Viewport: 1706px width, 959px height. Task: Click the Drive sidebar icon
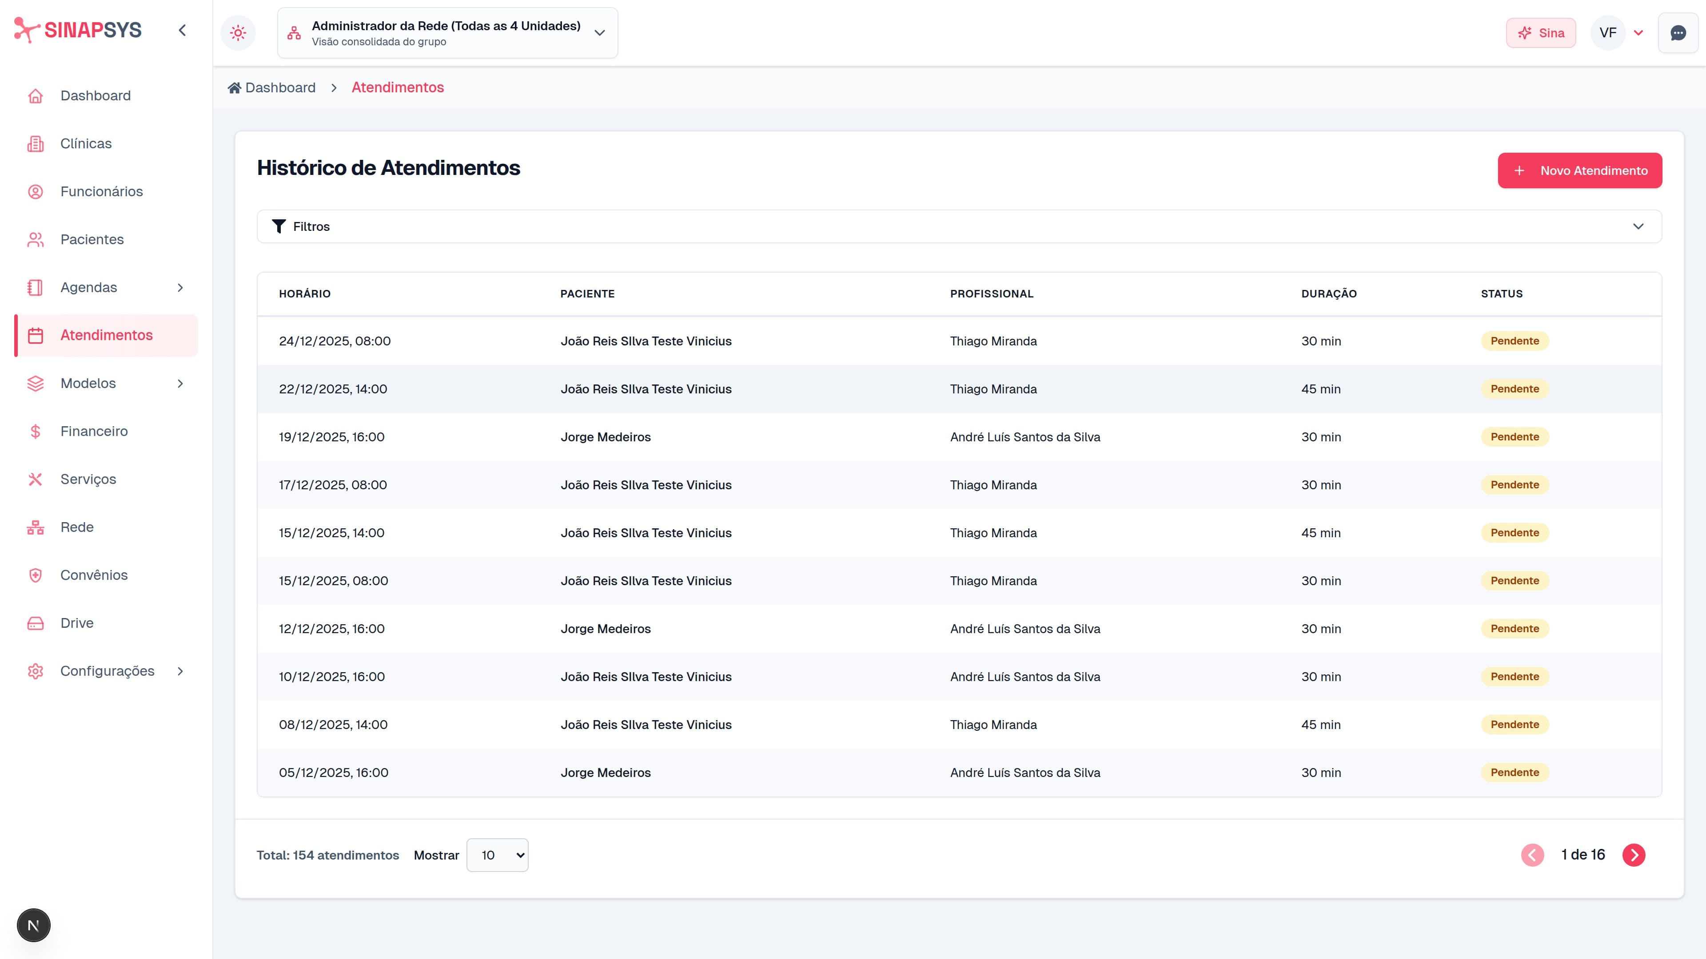36,623
